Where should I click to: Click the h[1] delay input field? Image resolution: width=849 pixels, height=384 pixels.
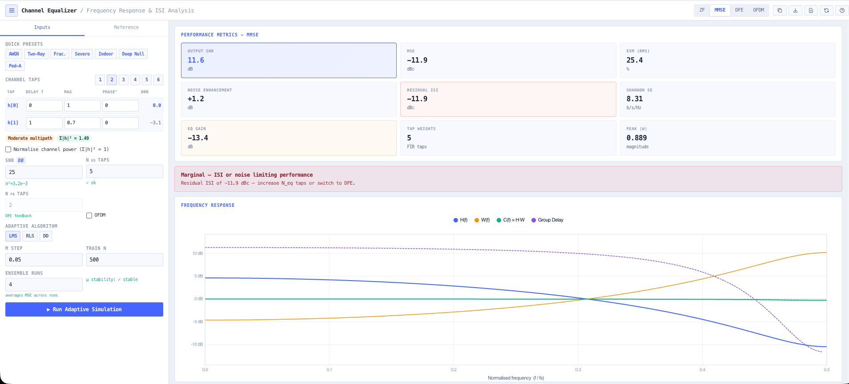(x=44, y=123)
